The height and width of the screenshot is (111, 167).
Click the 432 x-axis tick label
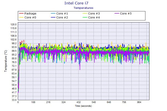78,102
